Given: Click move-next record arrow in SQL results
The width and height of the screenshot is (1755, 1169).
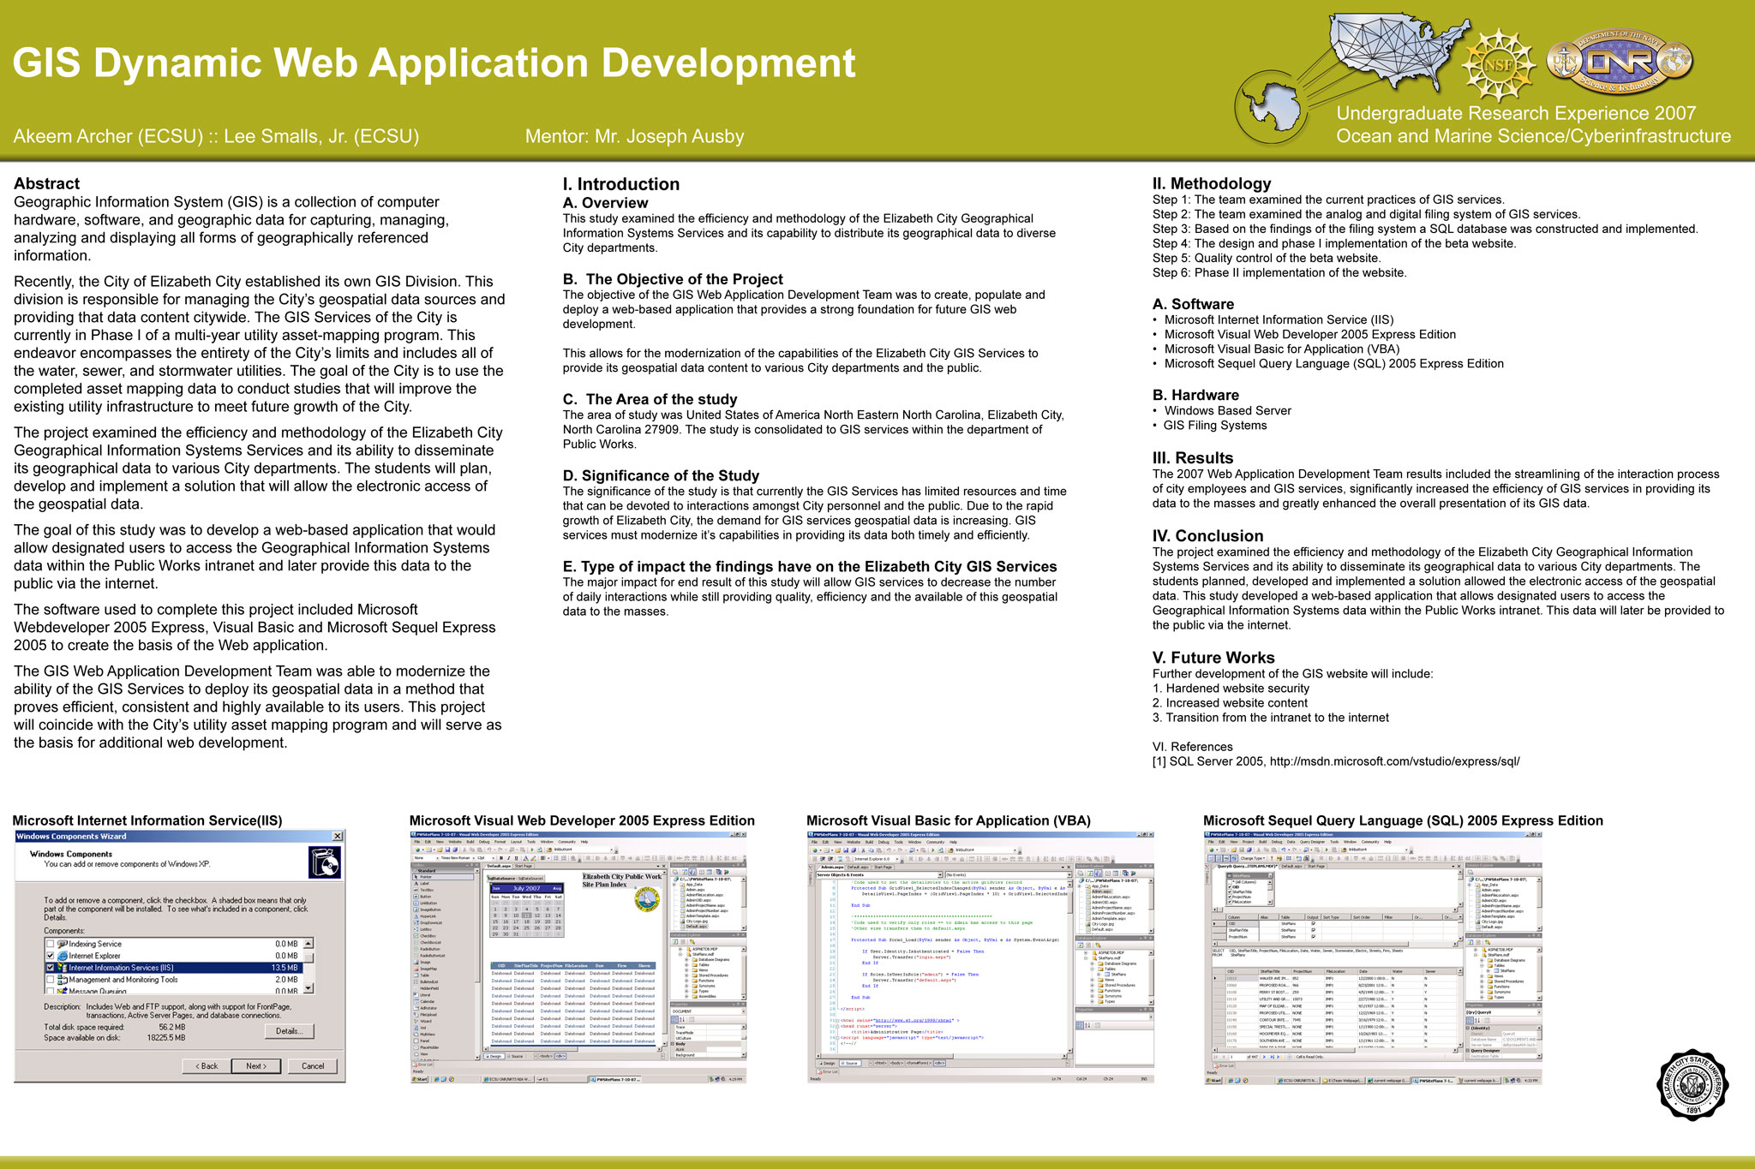Looking at the screenshot, I should coord(1264,1057).
